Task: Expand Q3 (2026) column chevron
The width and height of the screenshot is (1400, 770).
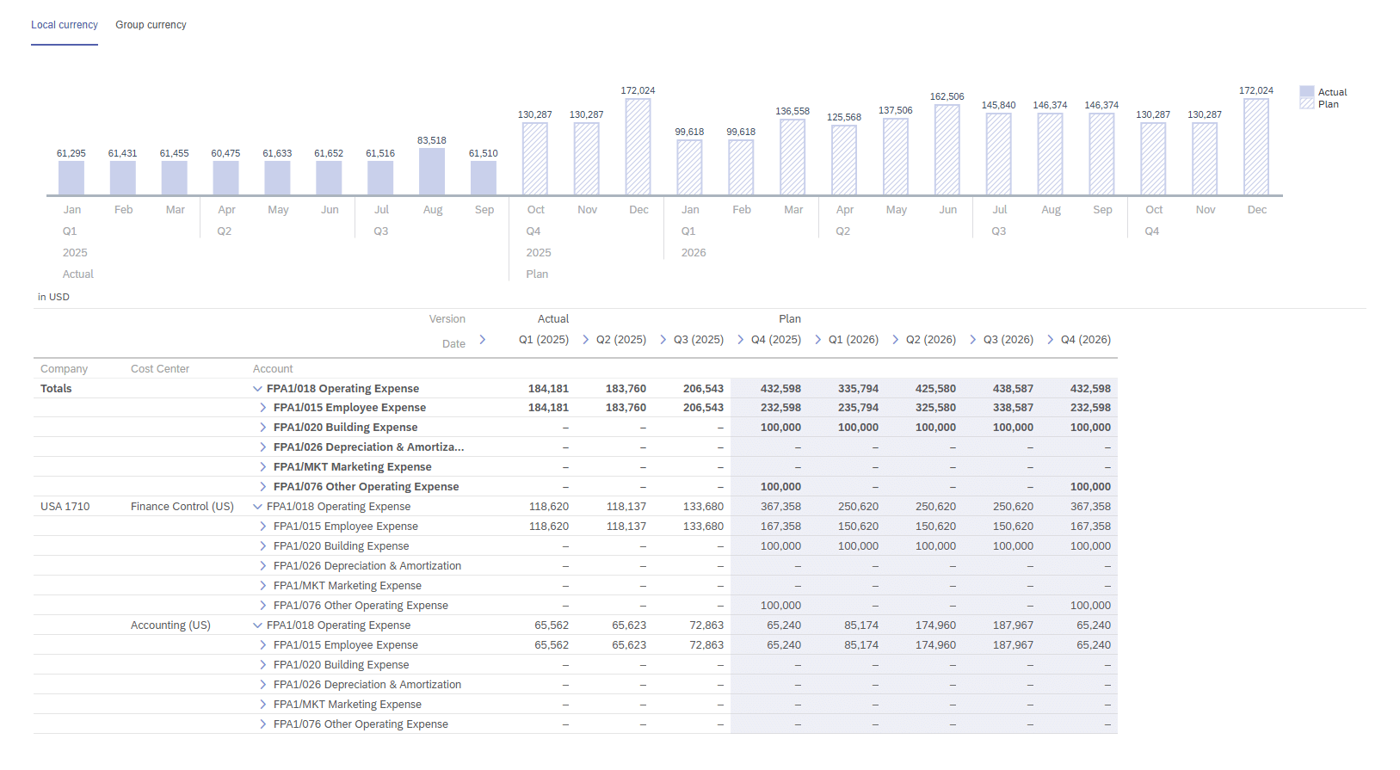Action: click(x=973, y=340)
